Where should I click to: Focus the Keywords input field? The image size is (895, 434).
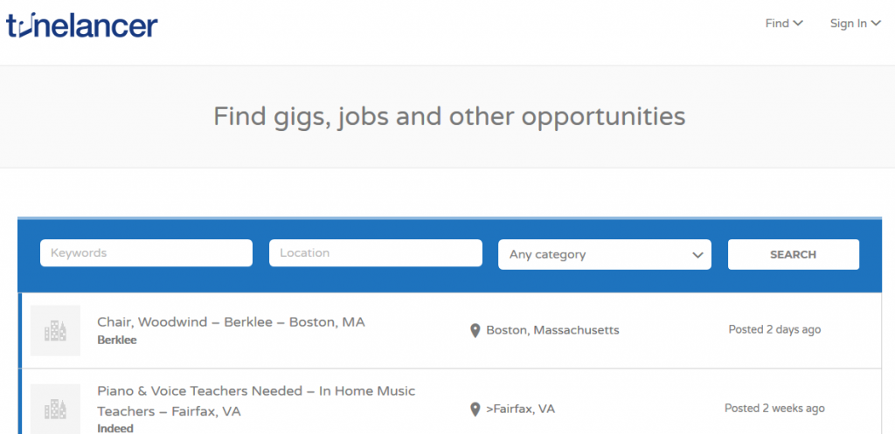pos(146,253)
